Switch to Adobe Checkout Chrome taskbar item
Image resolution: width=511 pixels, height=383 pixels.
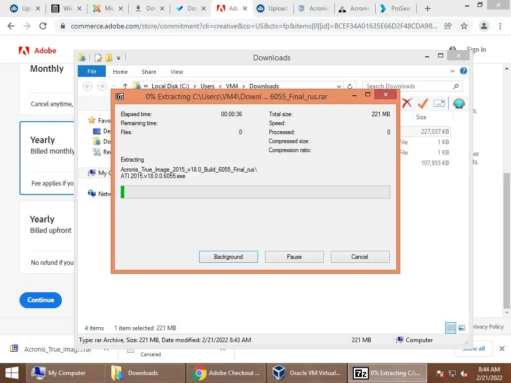[226, 373]
